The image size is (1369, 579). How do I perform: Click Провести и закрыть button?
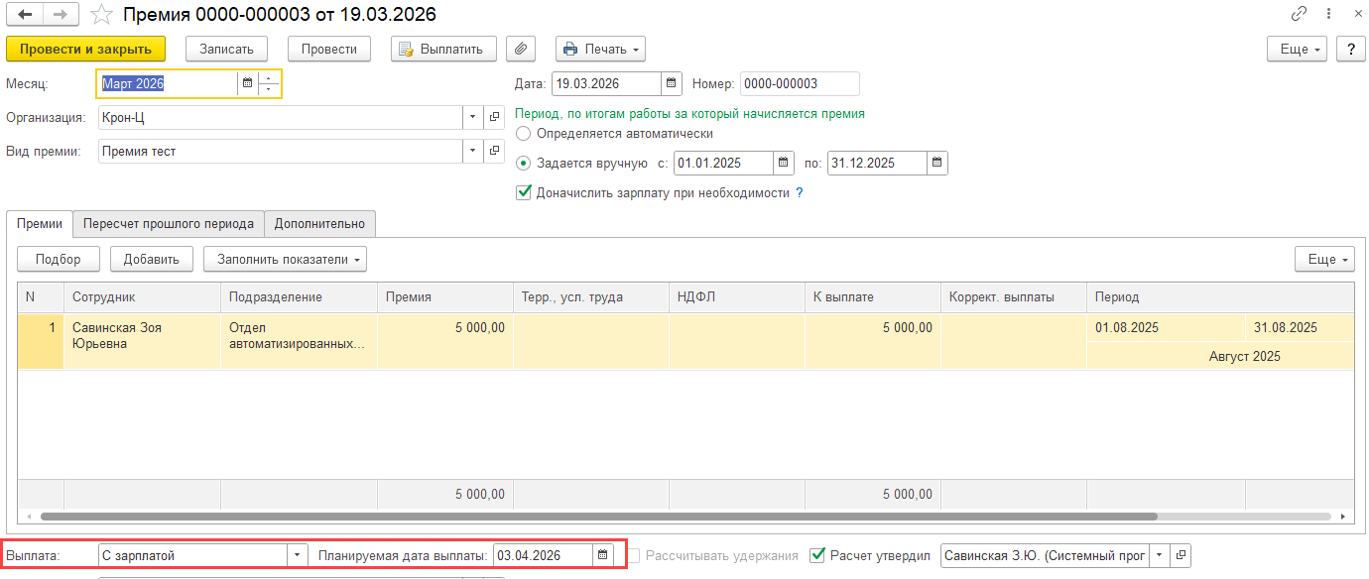tap(86, 49)
